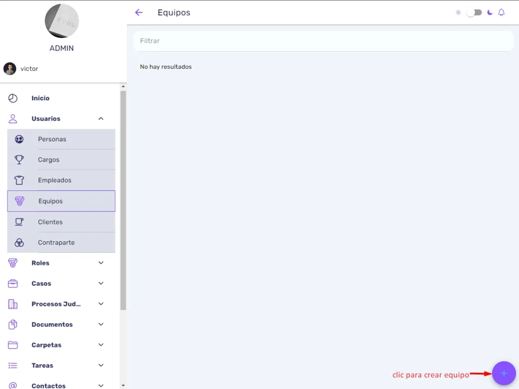Click the moon dark-mode icon
Screen dimensions: 519x389
(x=490, y=13)
